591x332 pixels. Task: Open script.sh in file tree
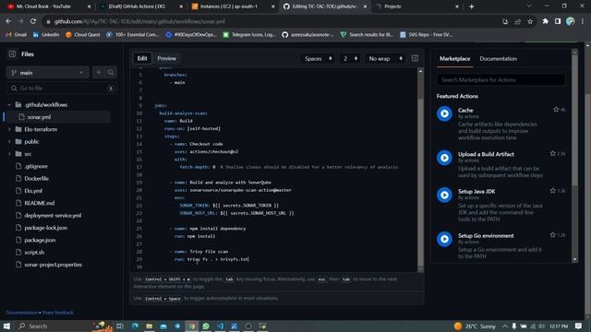(x=34, y=252)
